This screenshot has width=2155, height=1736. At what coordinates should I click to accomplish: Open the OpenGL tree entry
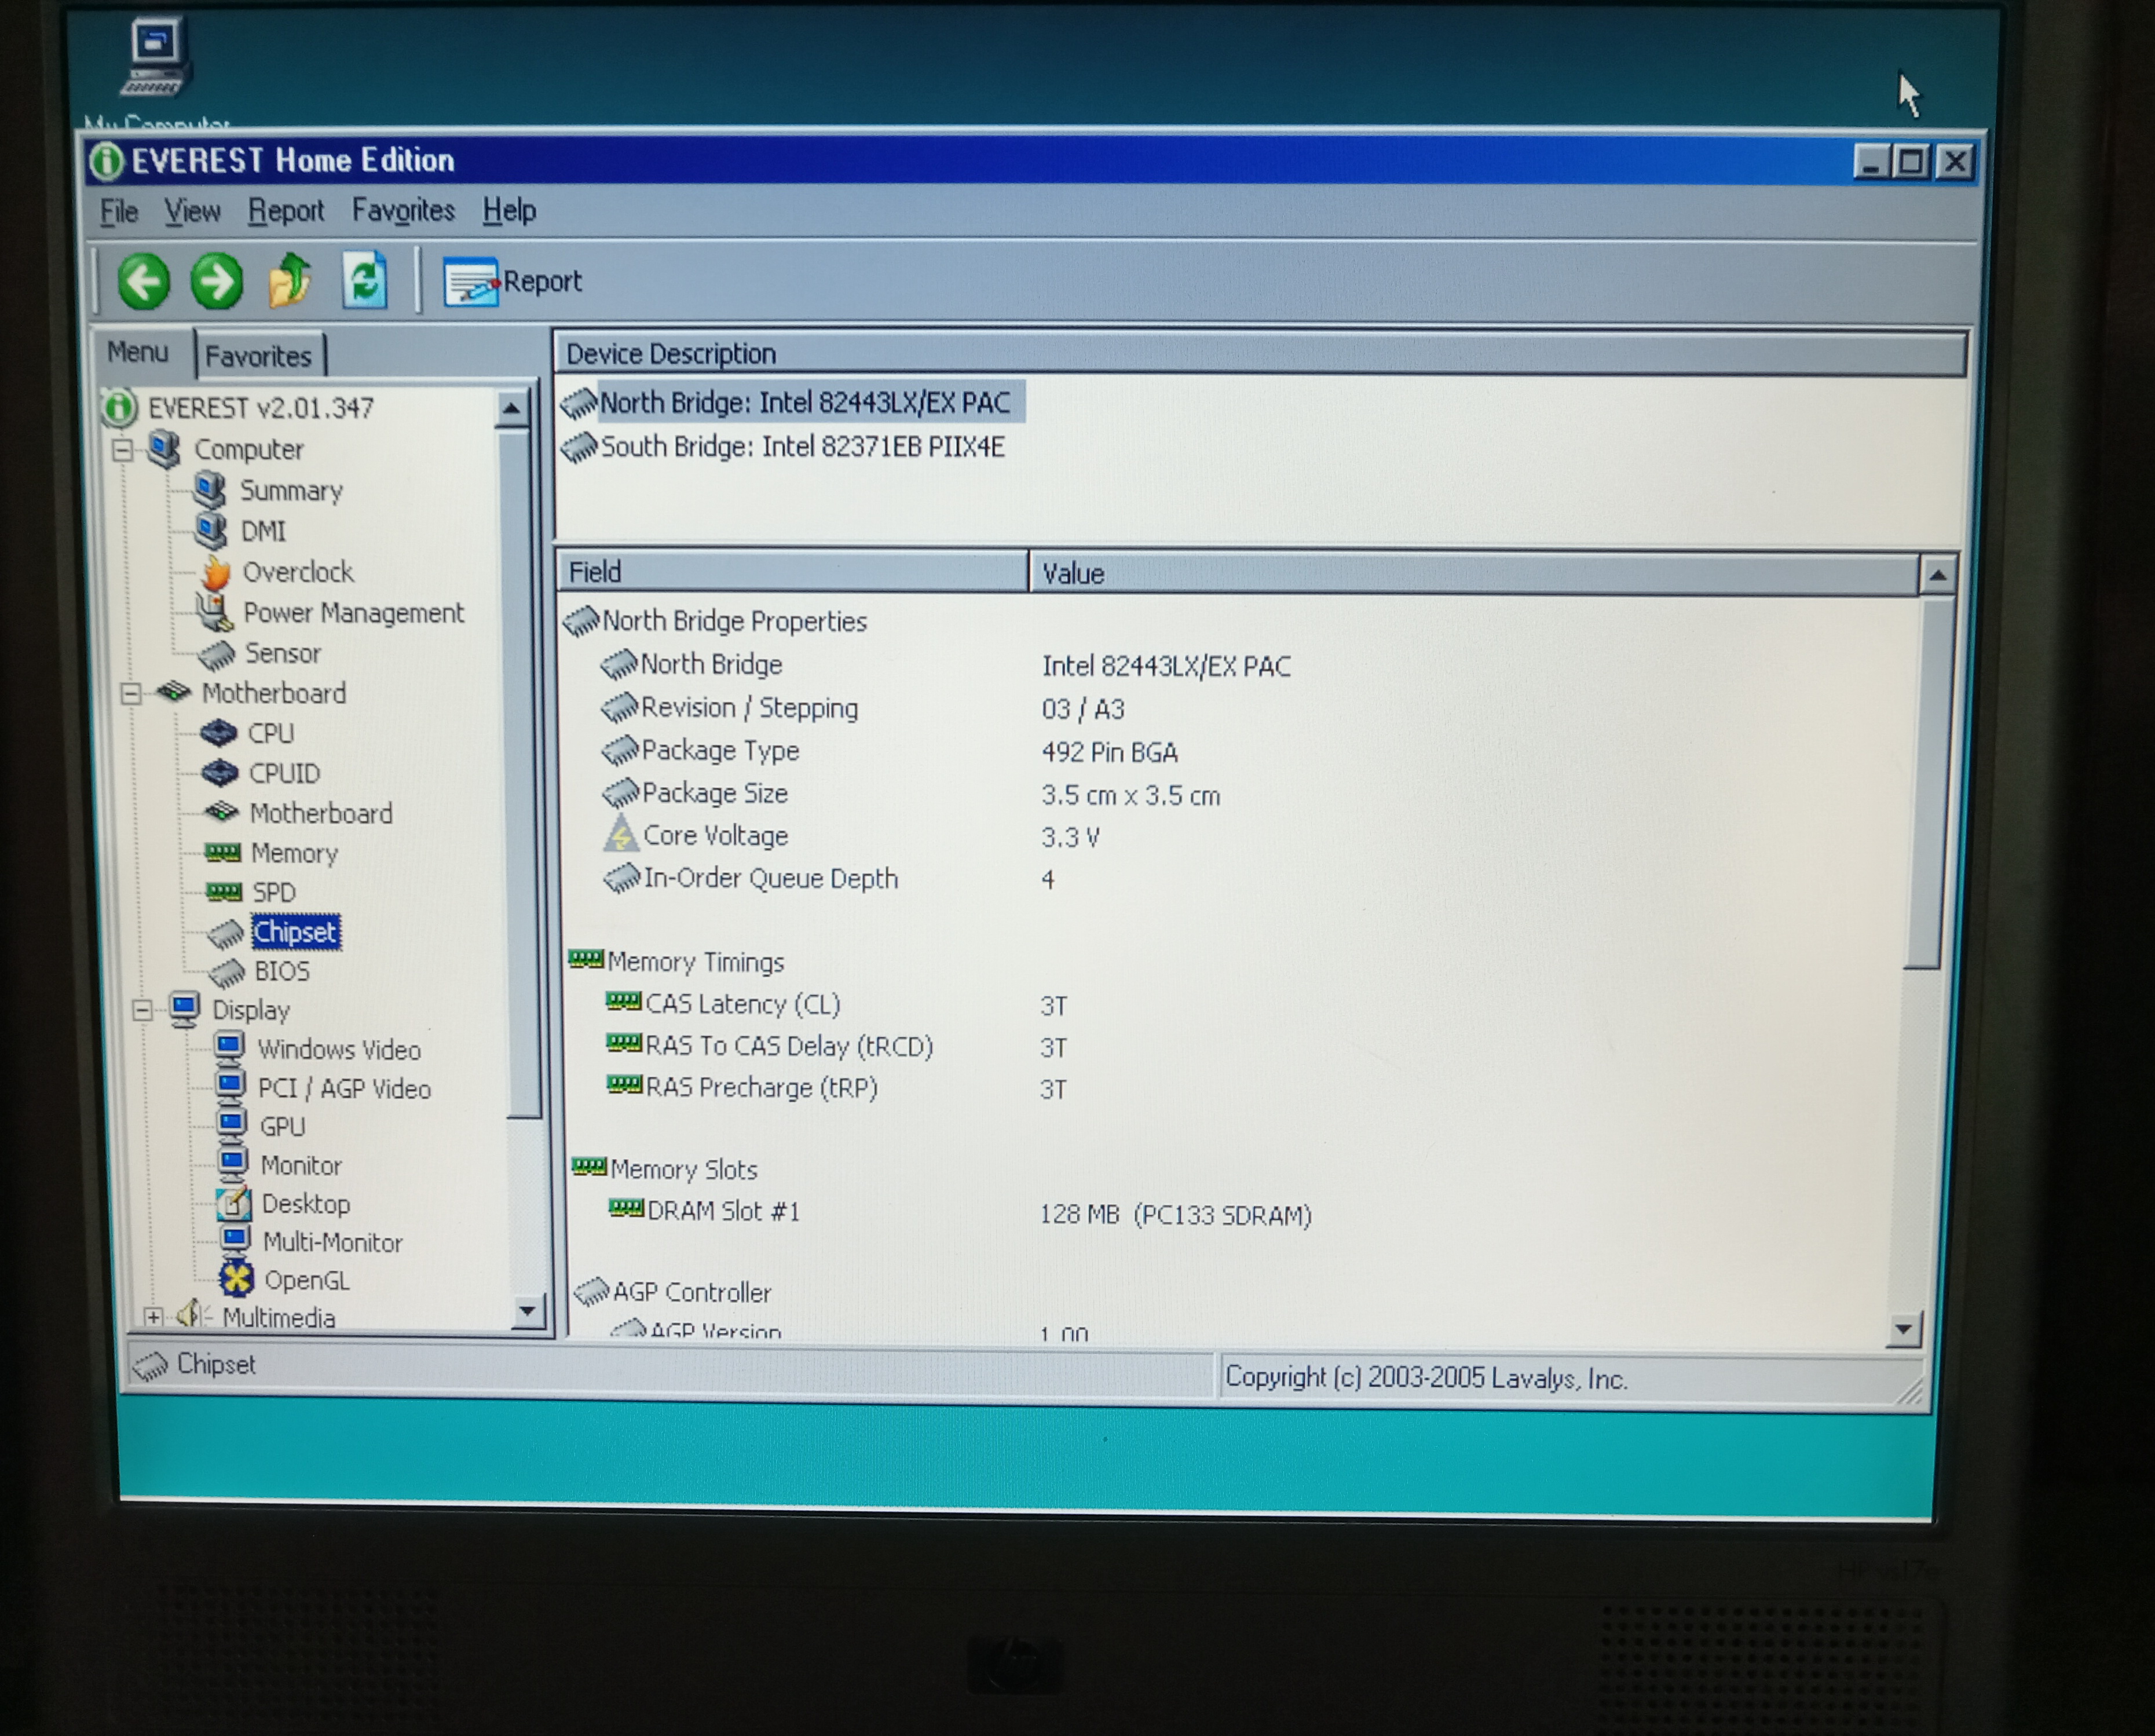point(305,1280)
